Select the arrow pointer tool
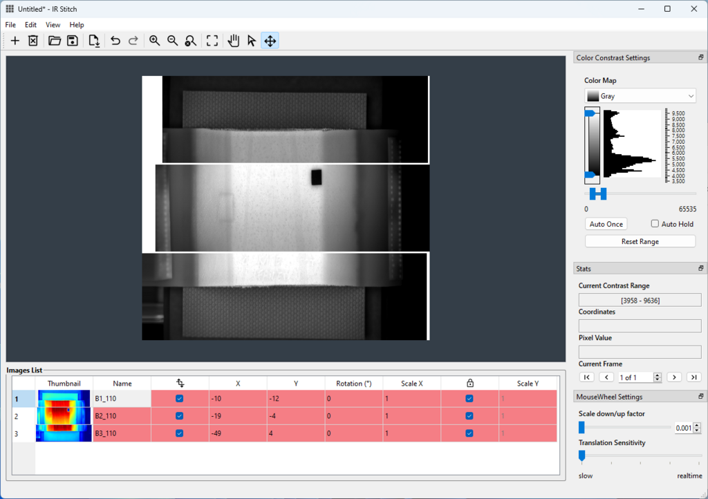Screen dimensions: 708x499 [x=252, y=41]
